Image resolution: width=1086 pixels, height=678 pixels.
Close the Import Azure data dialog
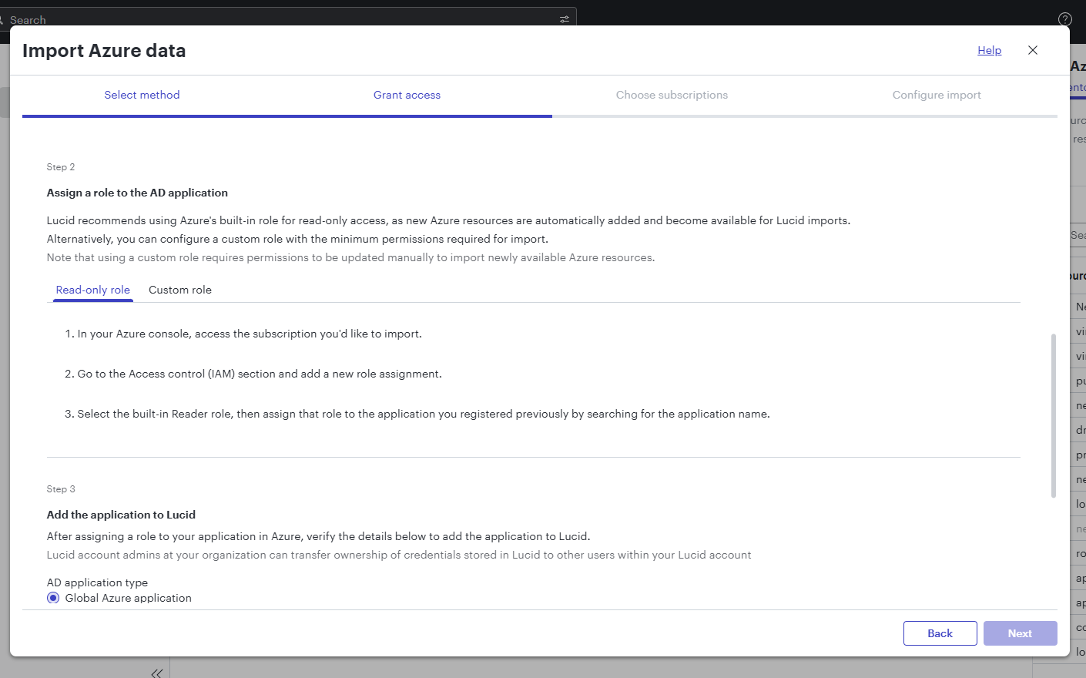[x=1033, y=50]
